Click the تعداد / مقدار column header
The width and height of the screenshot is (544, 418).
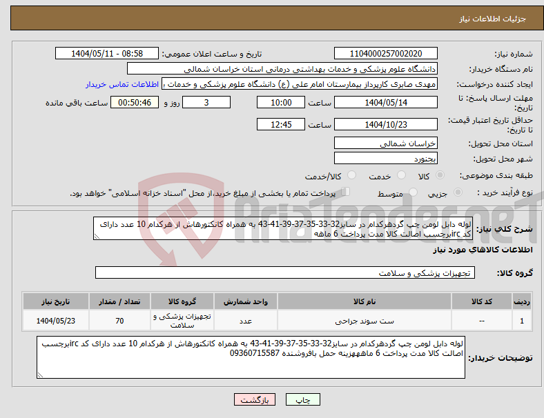(x=119, y=301)
